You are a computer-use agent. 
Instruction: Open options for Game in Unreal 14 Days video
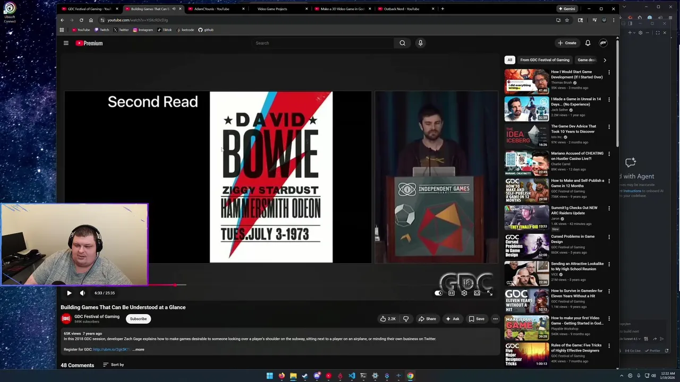pyautogui.click(x=609, y=99)
